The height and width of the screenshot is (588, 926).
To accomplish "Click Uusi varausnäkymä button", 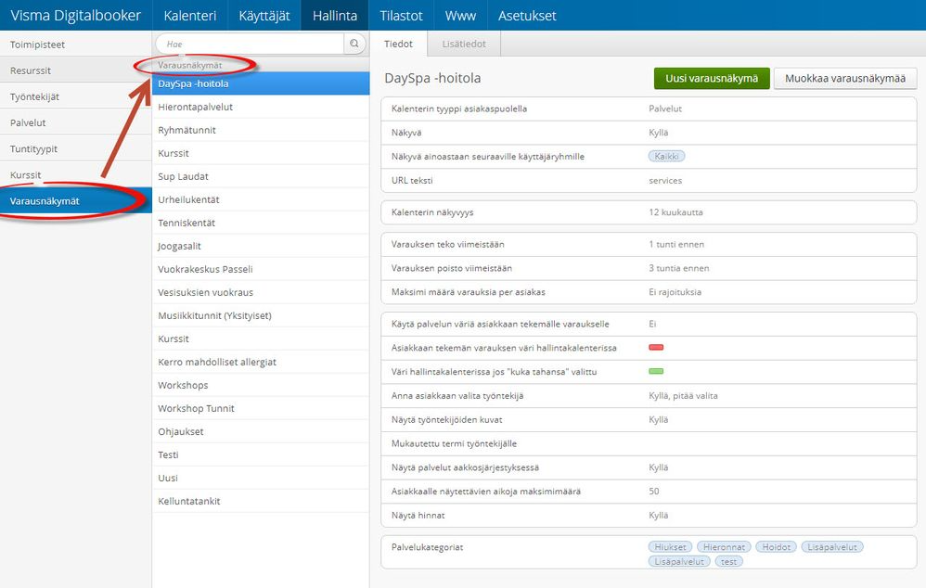I will pyautogui.click(x=712, y=79).
